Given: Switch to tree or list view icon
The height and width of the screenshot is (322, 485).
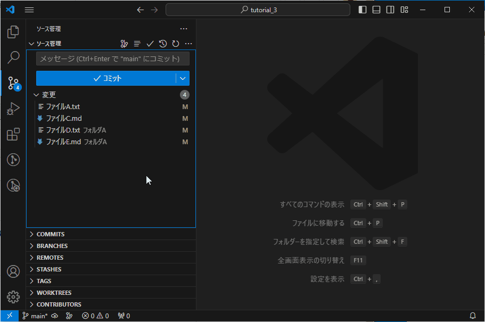Looking at the screenshot, I should tap(137, 44).
